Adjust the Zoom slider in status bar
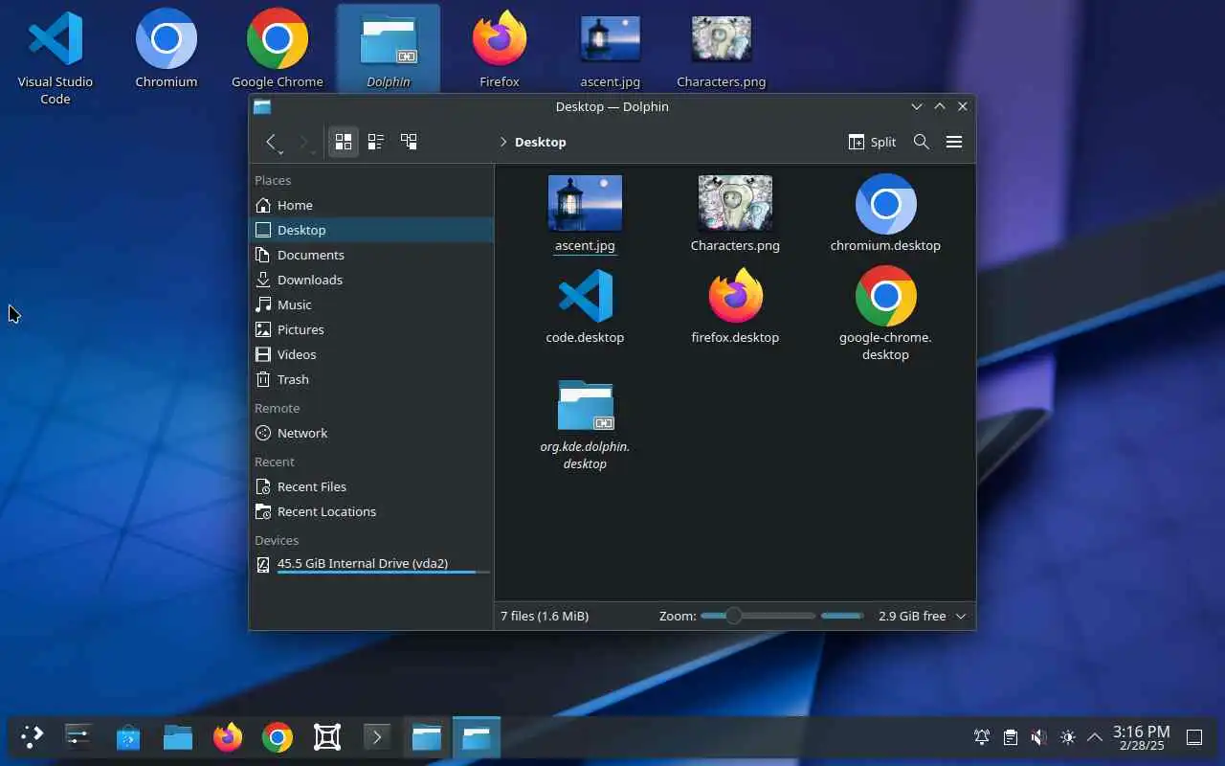1225x766 pixels. tap(758, 616)
